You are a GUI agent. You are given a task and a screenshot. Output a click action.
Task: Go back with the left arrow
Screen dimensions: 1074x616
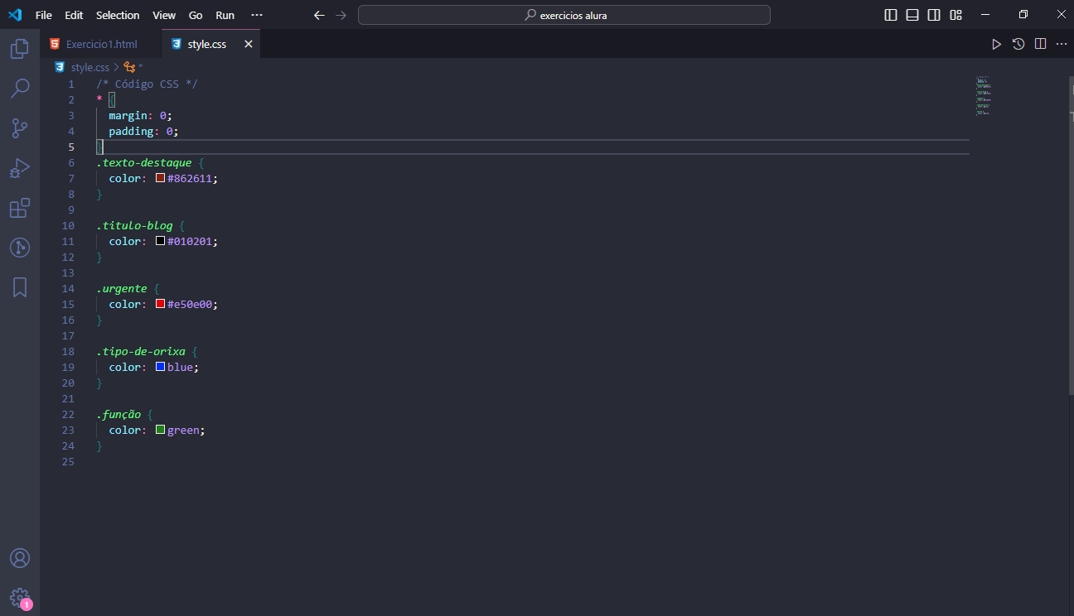(x=319, y=15)
